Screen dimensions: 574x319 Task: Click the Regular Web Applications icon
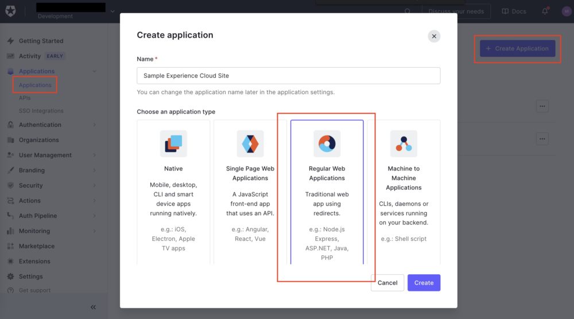[x=327, y=144]
